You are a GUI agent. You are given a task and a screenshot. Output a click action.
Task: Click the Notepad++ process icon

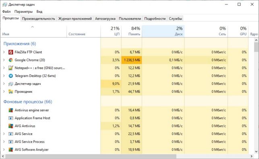[11, 68]
